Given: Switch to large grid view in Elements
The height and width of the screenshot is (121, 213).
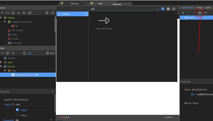Looking at the screenshot, I should 163,9.
